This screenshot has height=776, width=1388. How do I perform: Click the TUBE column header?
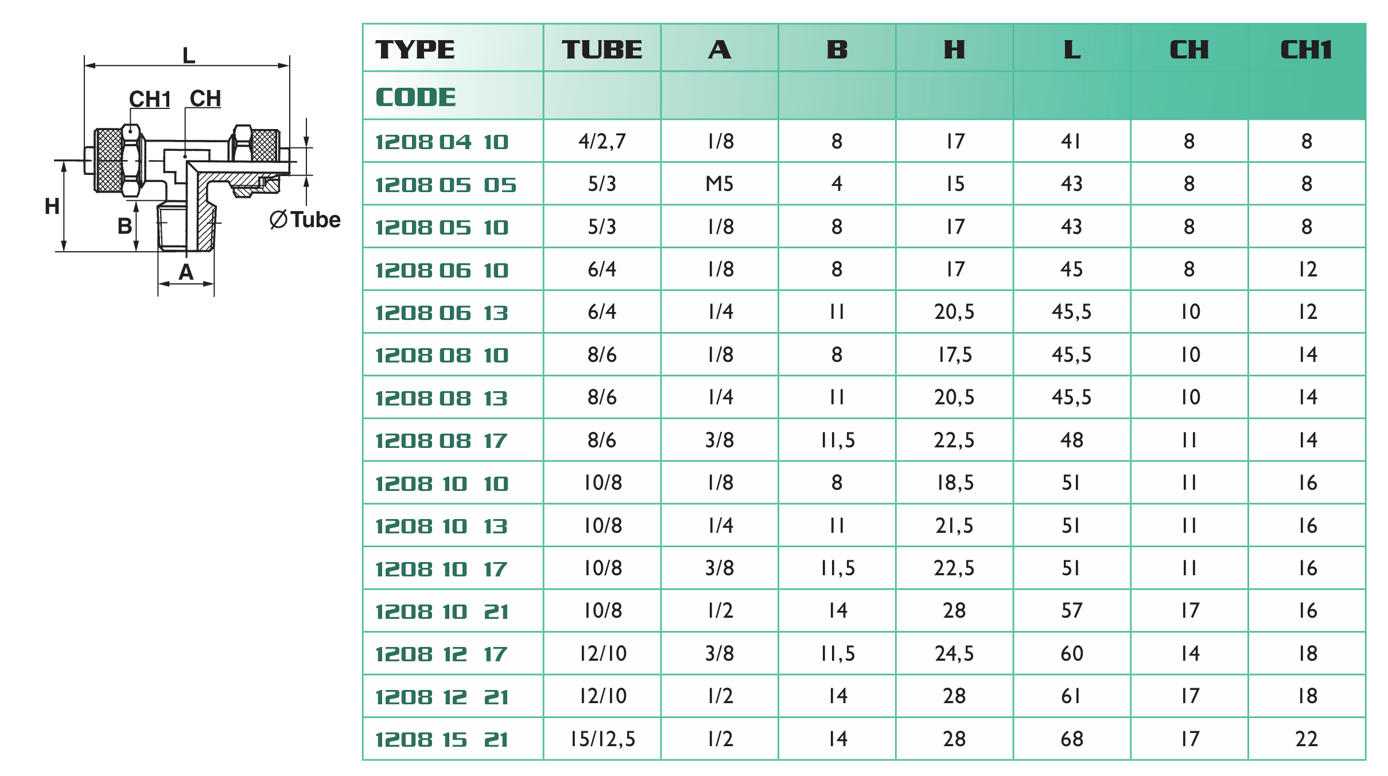pos(602,49)
